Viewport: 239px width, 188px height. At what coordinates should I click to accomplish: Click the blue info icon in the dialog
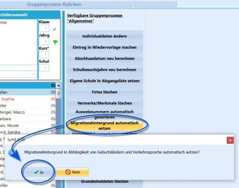pos(12,153)
